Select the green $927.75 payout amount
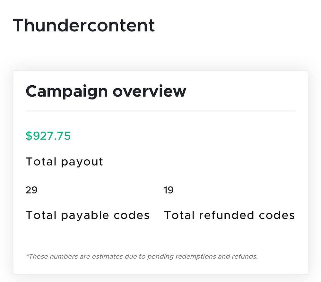 (x=48, y=136)
